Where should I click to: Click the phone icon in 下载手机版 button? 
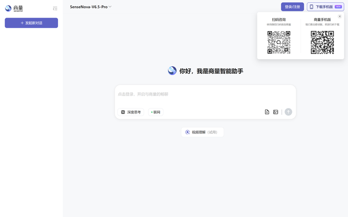click(x=311, y=7)
